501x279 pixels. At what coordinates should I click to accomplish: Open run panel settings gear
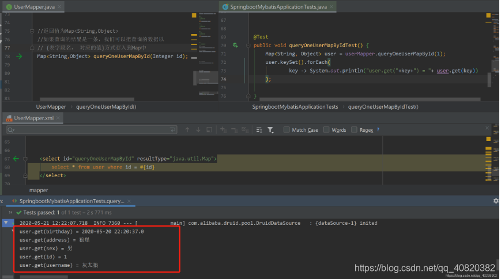tap(496, 201)
